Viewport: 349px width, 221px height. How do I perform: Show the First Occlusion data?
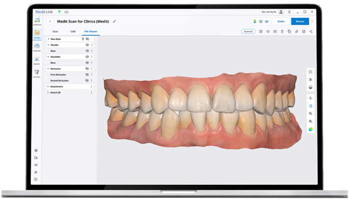click(x=87, y=74)
